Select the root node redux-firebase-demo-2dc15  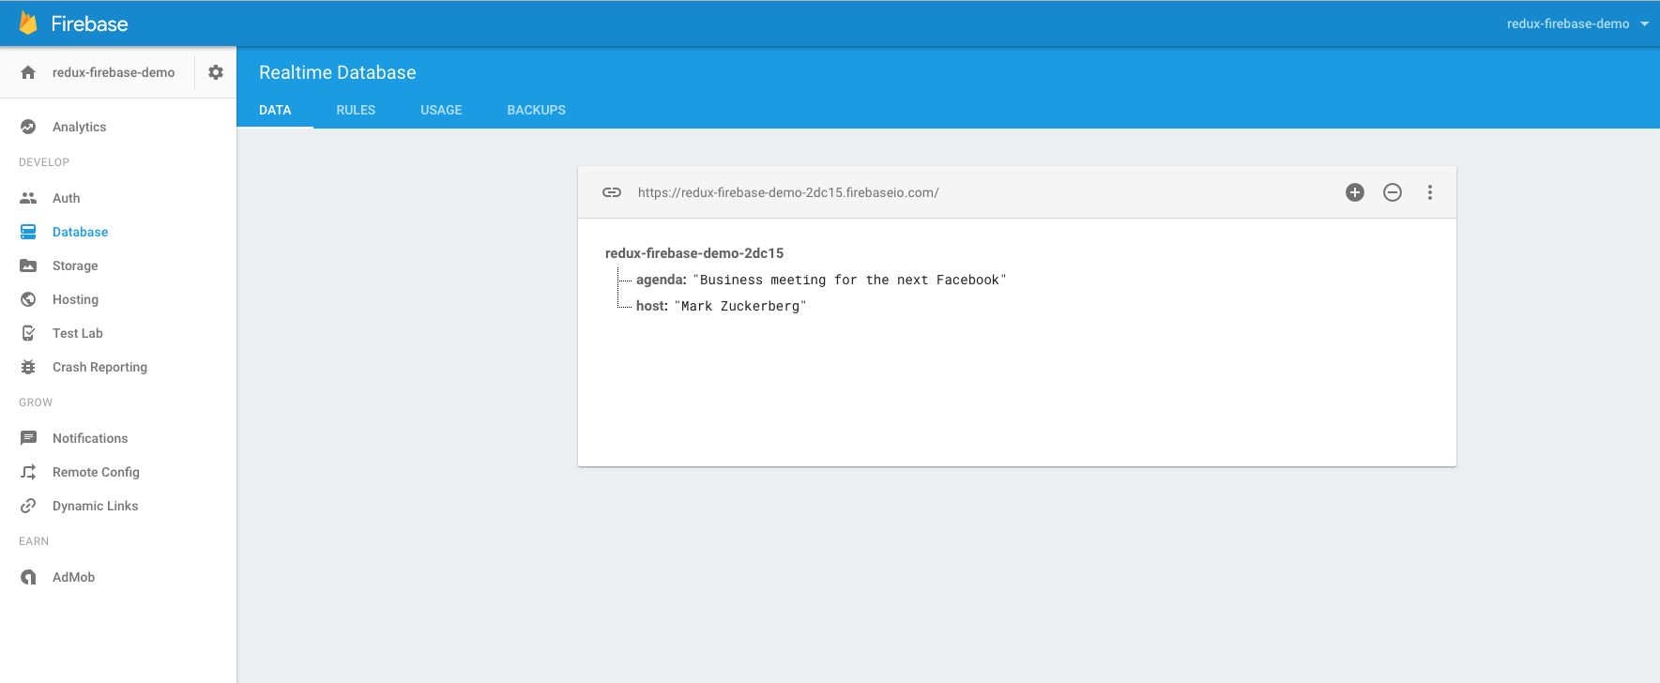point(694,253)
